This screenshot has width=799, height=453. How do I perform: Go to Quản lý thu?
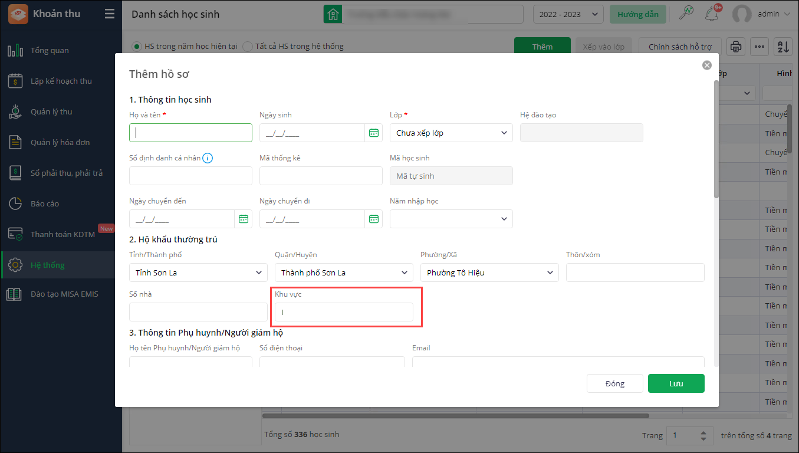click(51, 111)
